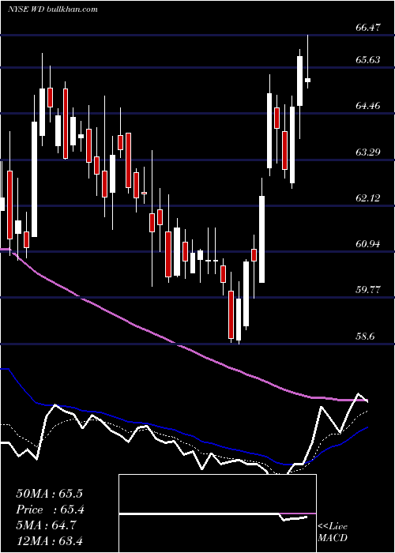Click the NYSE WD bullkhan.com title text
Image resolution: width=395 pixels, height=553 pixels.
click(x=53, y=9)
